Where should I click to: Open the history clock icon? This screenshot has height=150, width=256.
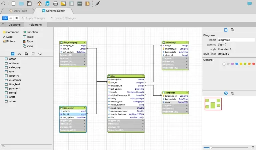(233, 93)
